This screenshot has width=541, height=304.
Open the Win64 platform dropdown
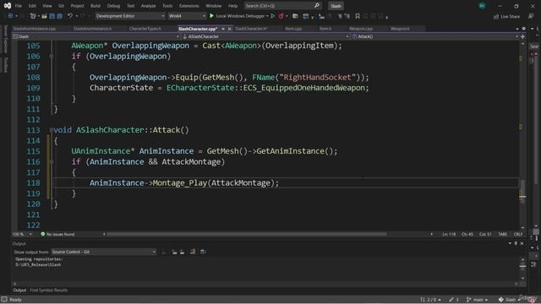pyautogui.click(x=187, y=16)
